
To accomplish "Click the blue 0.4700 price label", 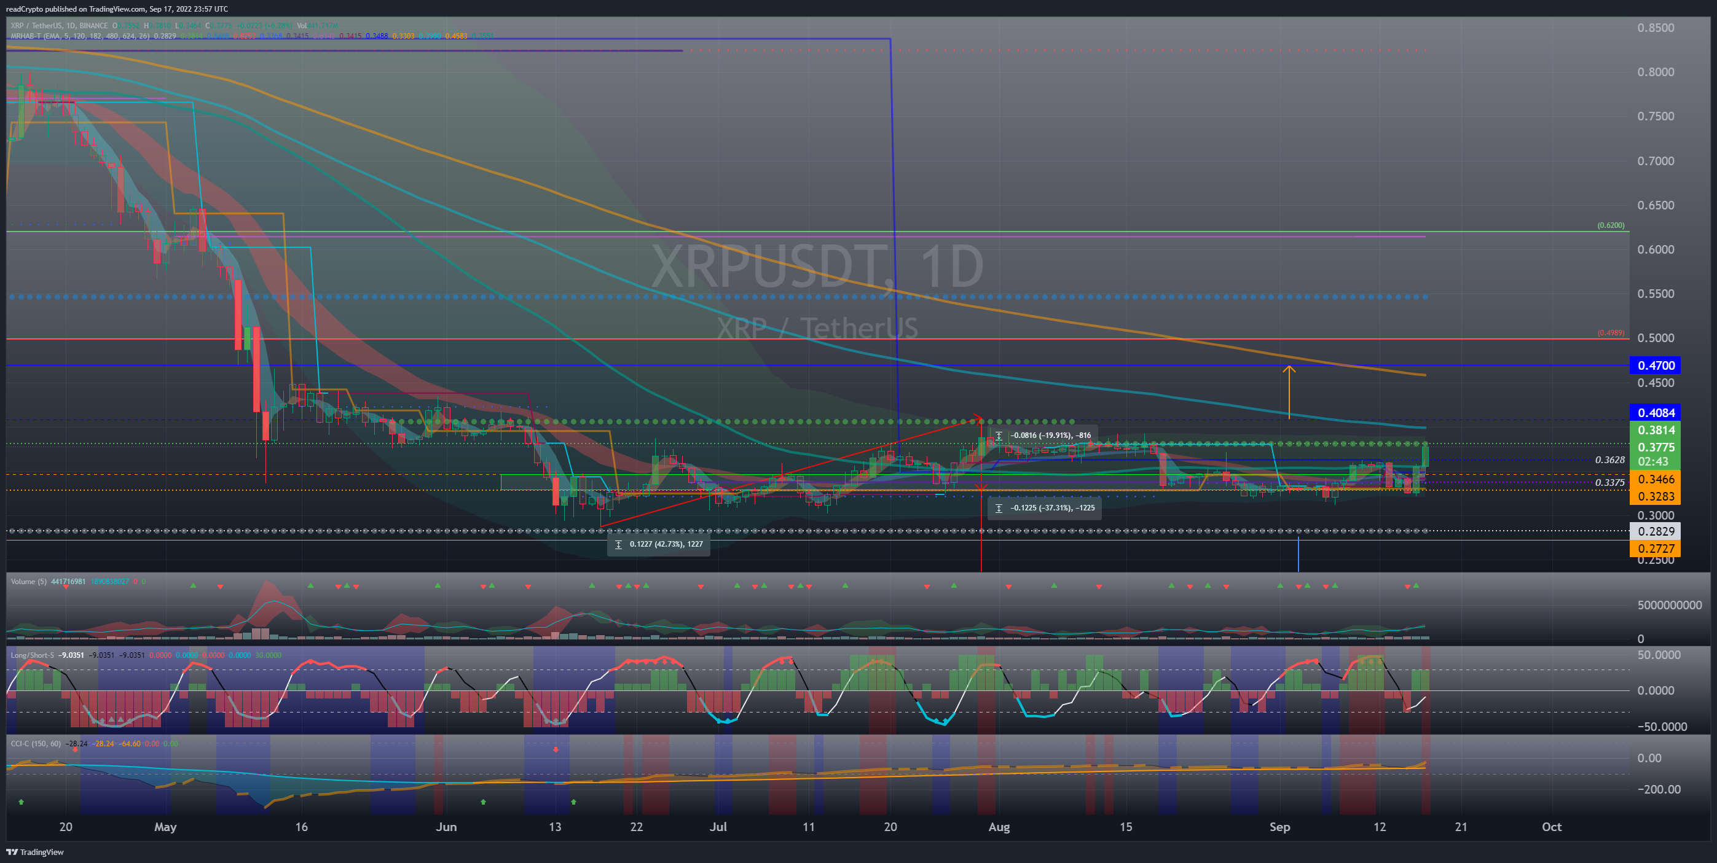I will pyautogui.click(x=1655, y=365).
